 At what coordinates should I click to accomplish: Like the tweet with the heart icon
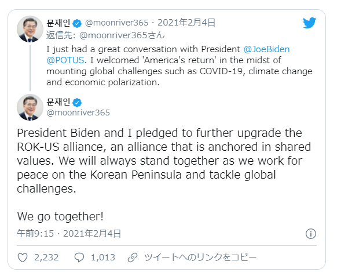coord(23,257)
